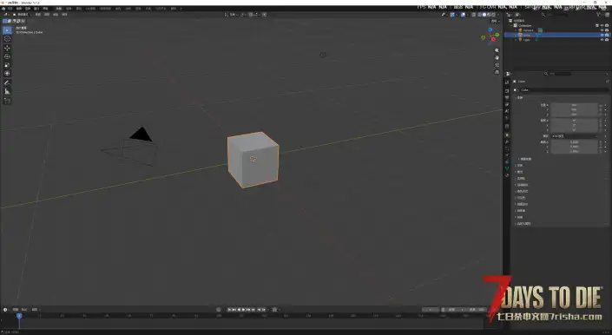Click the blue Z axis on the navigation gizmo
612x335 pixels.
[x=490, y=30]
